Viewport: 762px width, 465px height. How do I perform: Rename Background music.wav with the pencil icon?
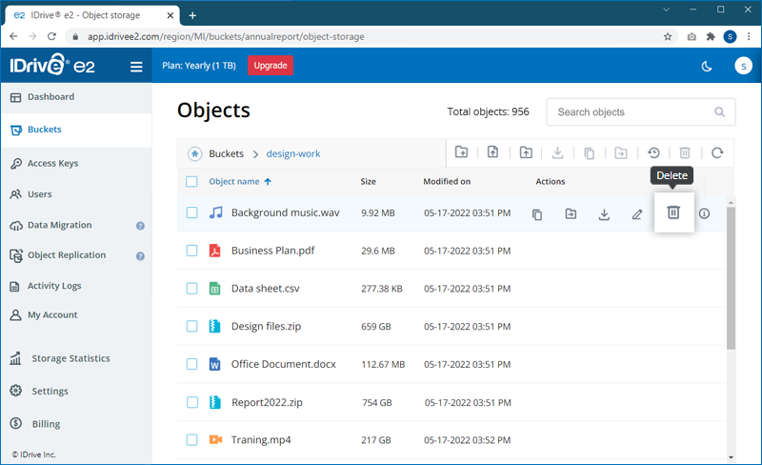(637, 214)
